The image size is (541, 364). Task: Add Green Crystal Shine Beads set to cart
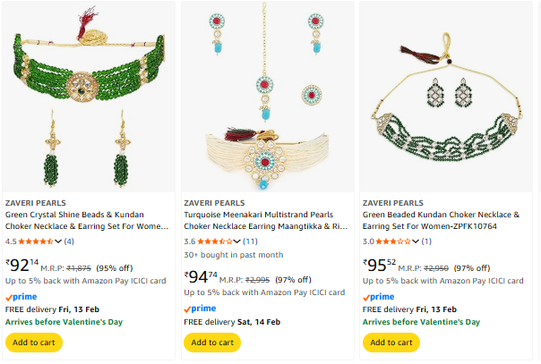33,342
